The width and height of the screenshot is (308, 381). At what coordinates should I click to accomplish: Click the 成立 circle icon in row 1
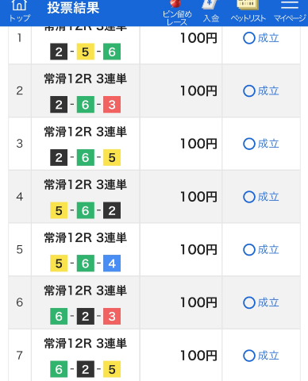tap(249, 38)
